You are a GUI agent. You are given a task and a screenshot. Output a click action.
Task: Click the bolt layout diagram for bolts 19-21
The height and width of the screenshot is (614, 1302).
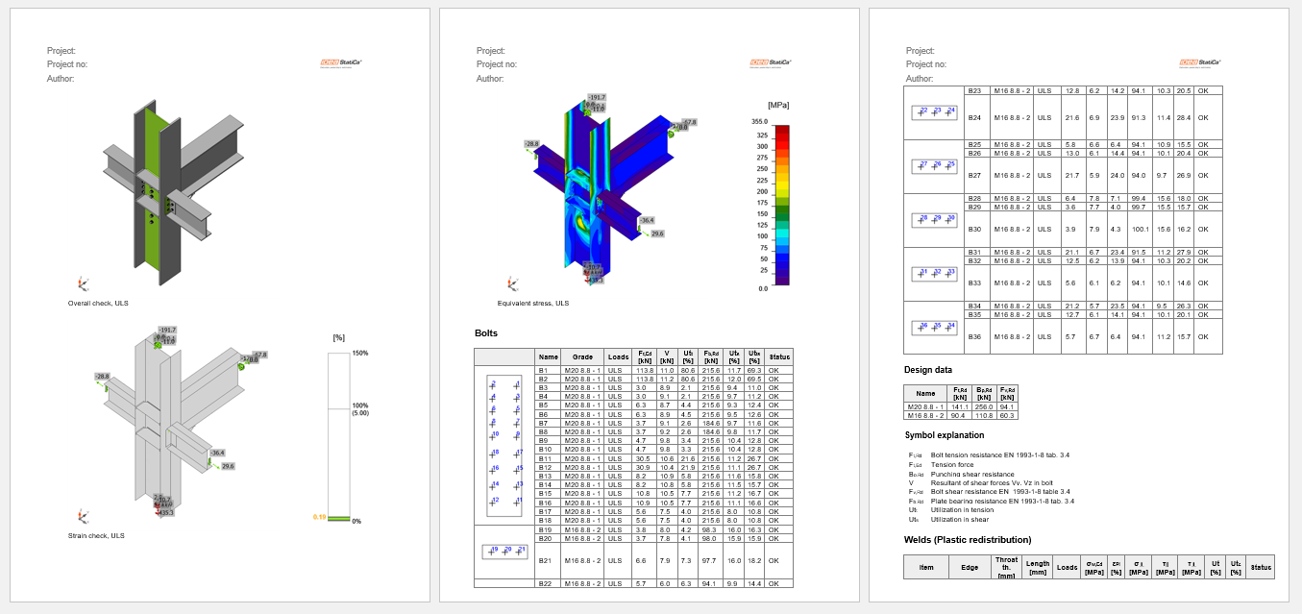tap(505, 552)
